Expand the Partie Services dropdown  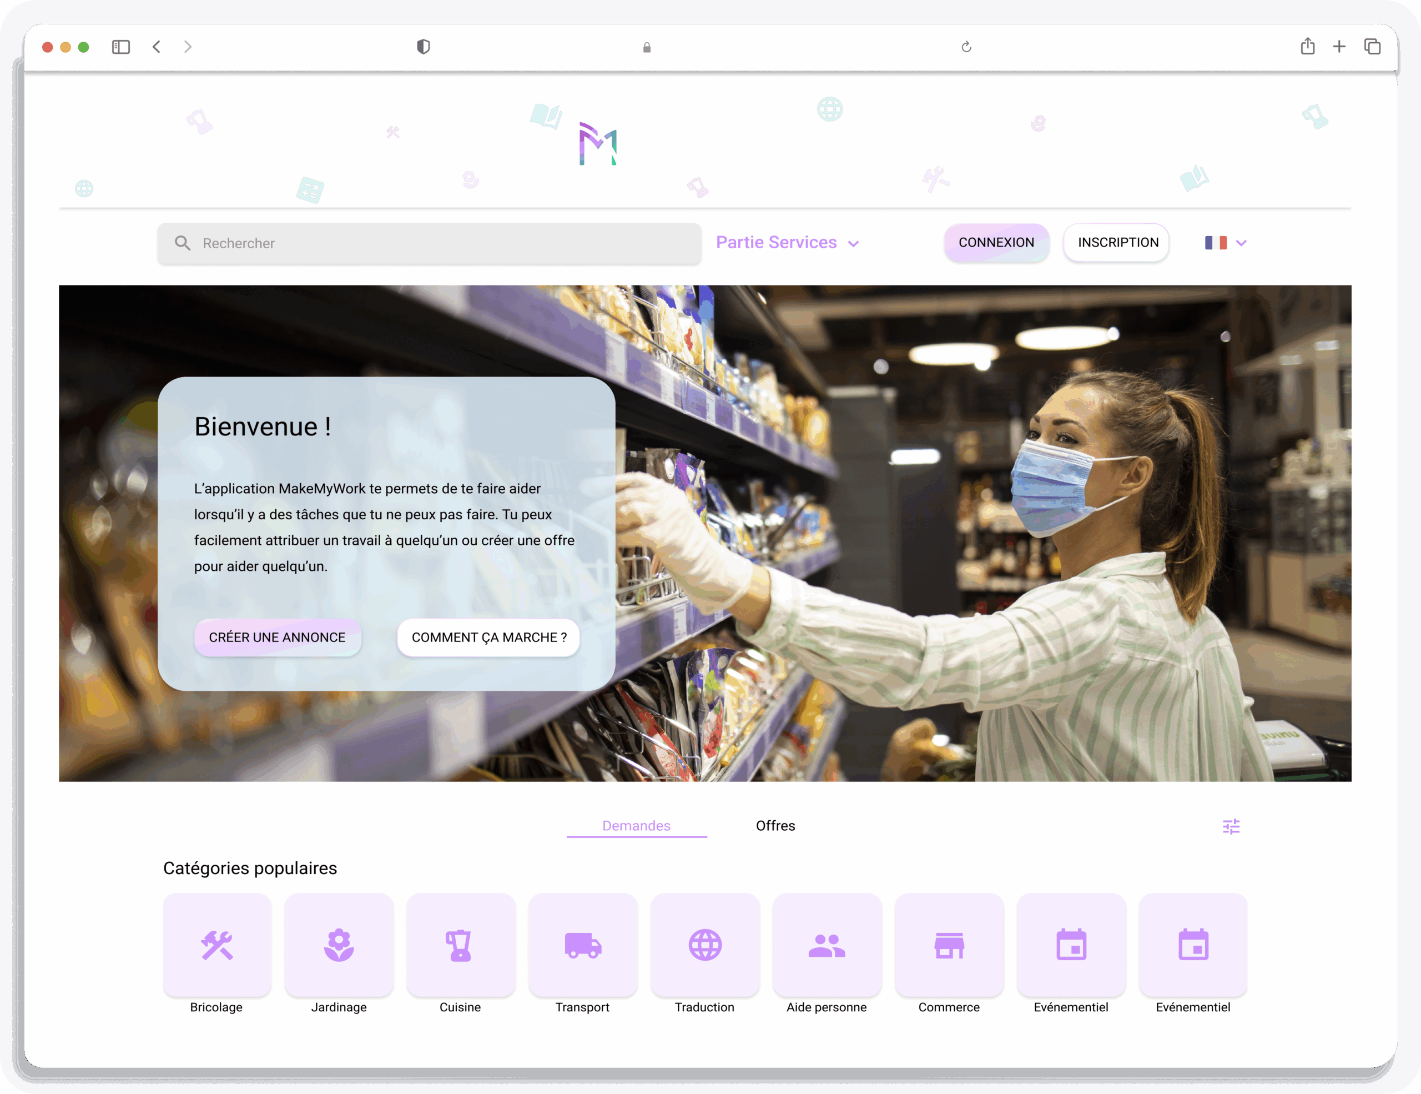[x=787, y=243]
